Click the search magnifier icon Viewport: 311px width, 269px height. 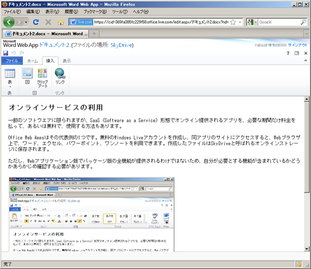[x=303, y=22]
